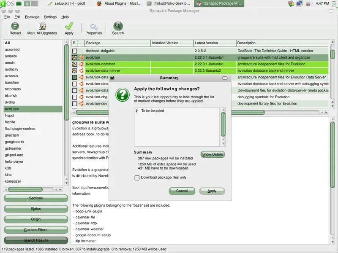Click the Mark All Upgrades icon
This screenshot has height=253, width=338.
click(42, 26)
